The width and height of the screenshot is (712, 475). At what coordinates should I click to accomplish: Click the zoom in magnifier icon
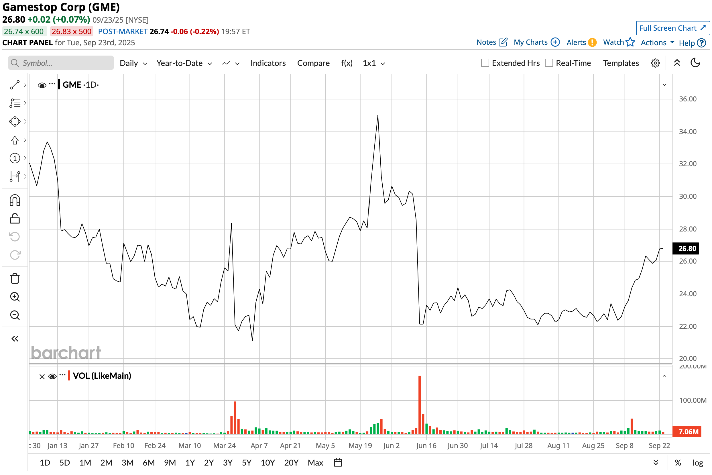(15, 297)
